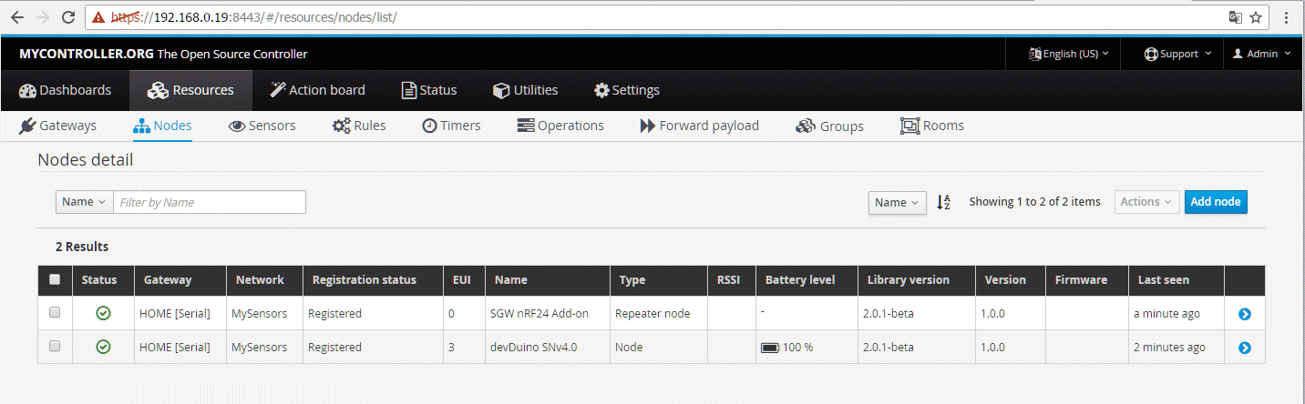Toggle the A-Z sort direction icon
The width and height of the screenshot is (1305, 404).
[944, 202]
